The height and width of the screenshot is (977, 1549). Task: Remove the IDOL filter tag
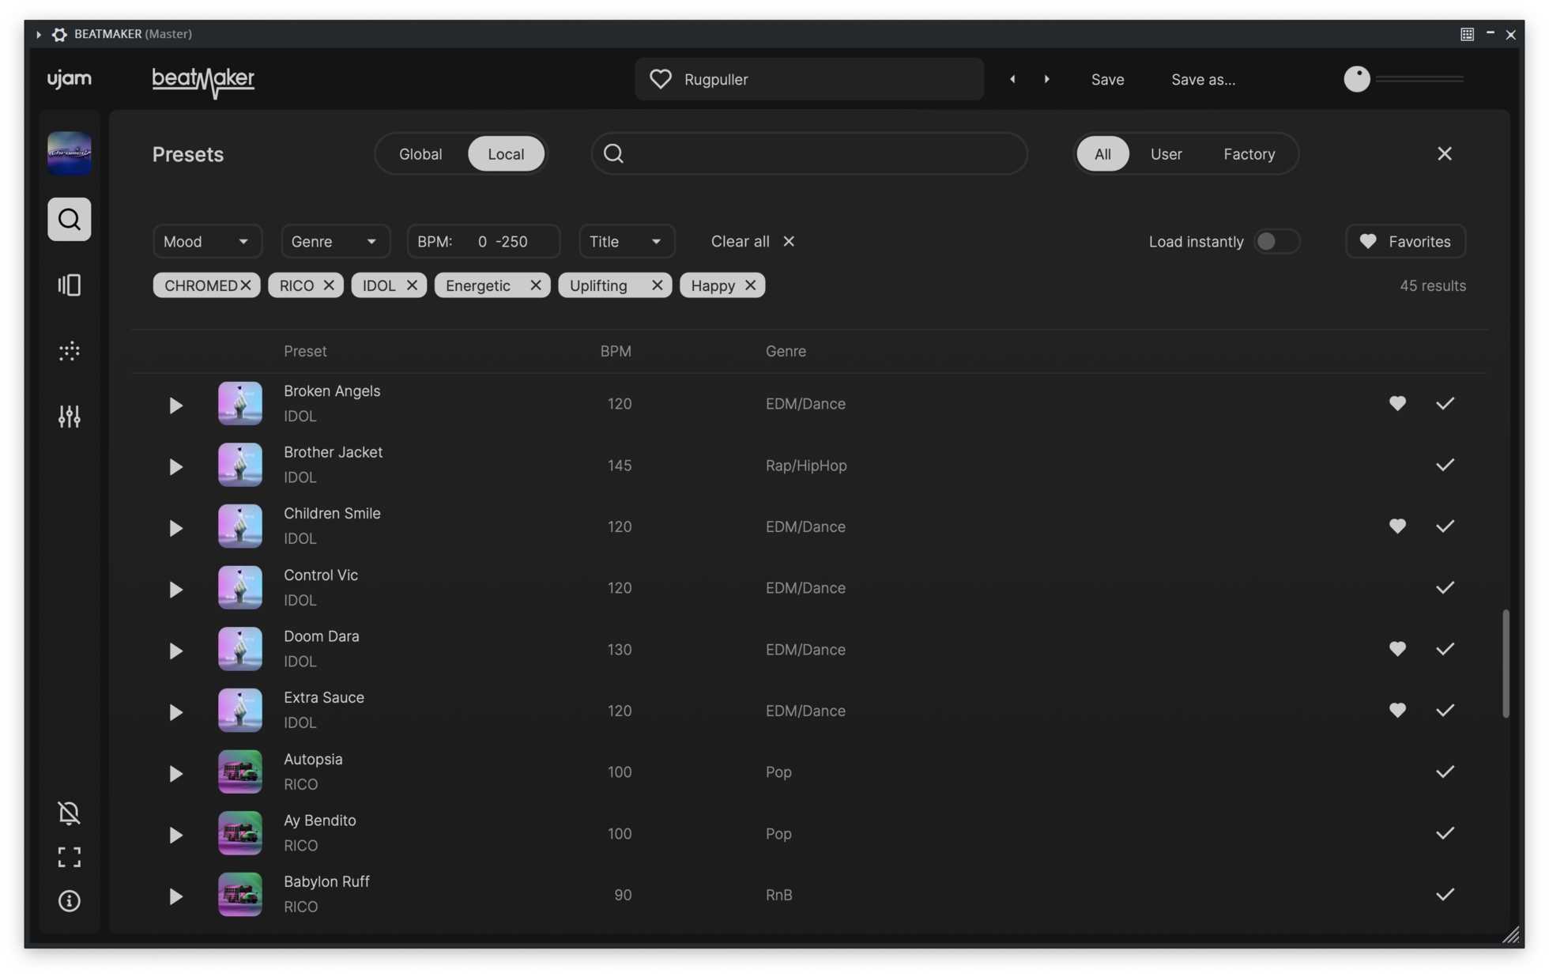(412, 285)
